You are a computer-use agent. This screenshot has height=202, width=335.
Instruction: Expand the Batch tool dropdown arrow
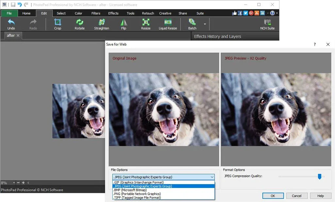(205, 24)
